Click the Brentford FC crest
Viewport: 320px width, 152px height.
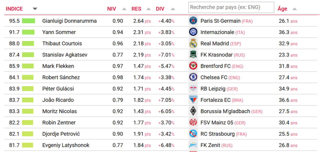[x=193, y=66]
